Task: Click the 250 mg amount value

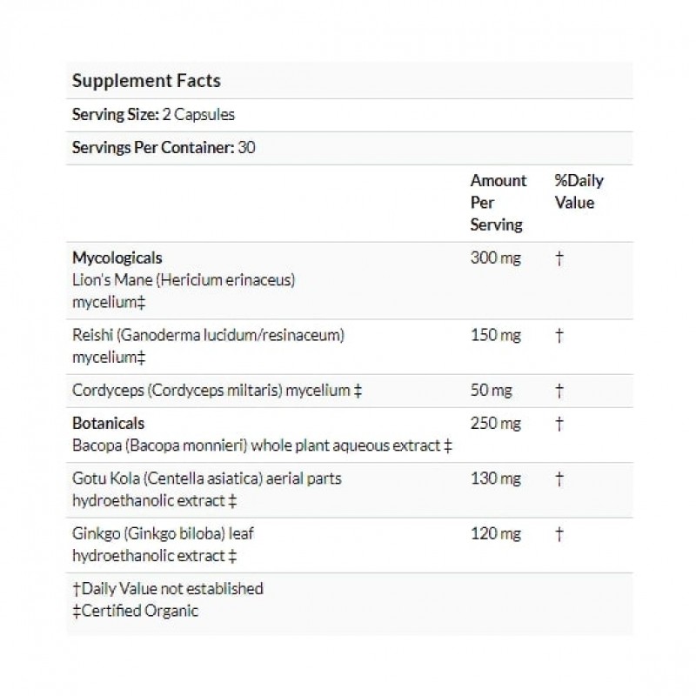Action: (x=495, y=424)
